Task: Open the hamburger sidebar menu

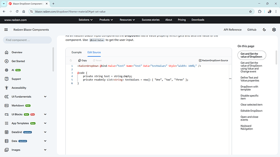Action: pos(6,30)
